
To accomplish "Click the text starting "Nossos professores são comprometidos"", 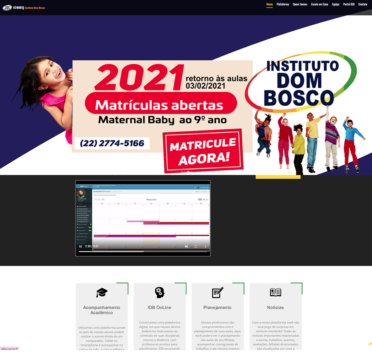I will [x=218, y=336].
